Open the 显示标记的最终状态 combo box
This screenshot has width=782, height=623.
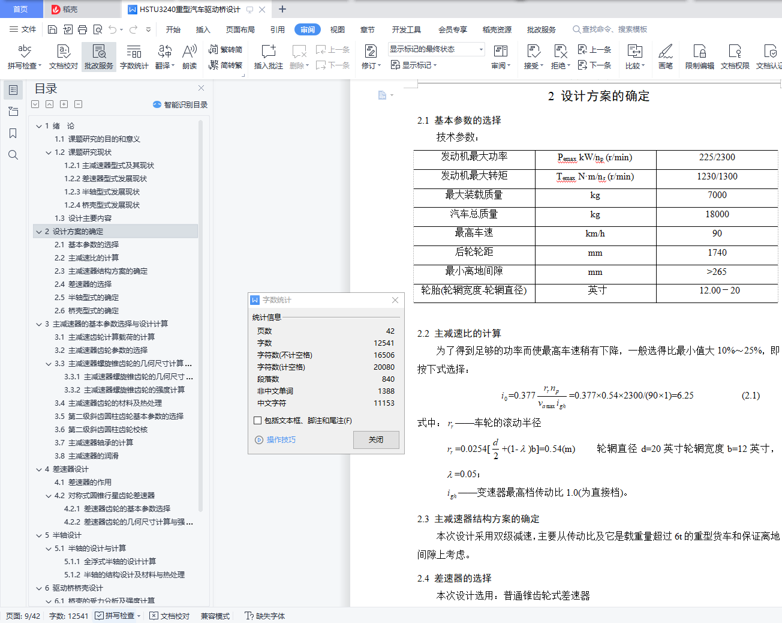(436, 49)
